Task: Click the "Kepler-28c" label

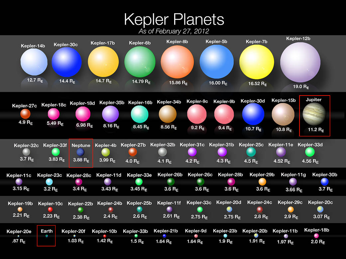Action: pos(79,175)
